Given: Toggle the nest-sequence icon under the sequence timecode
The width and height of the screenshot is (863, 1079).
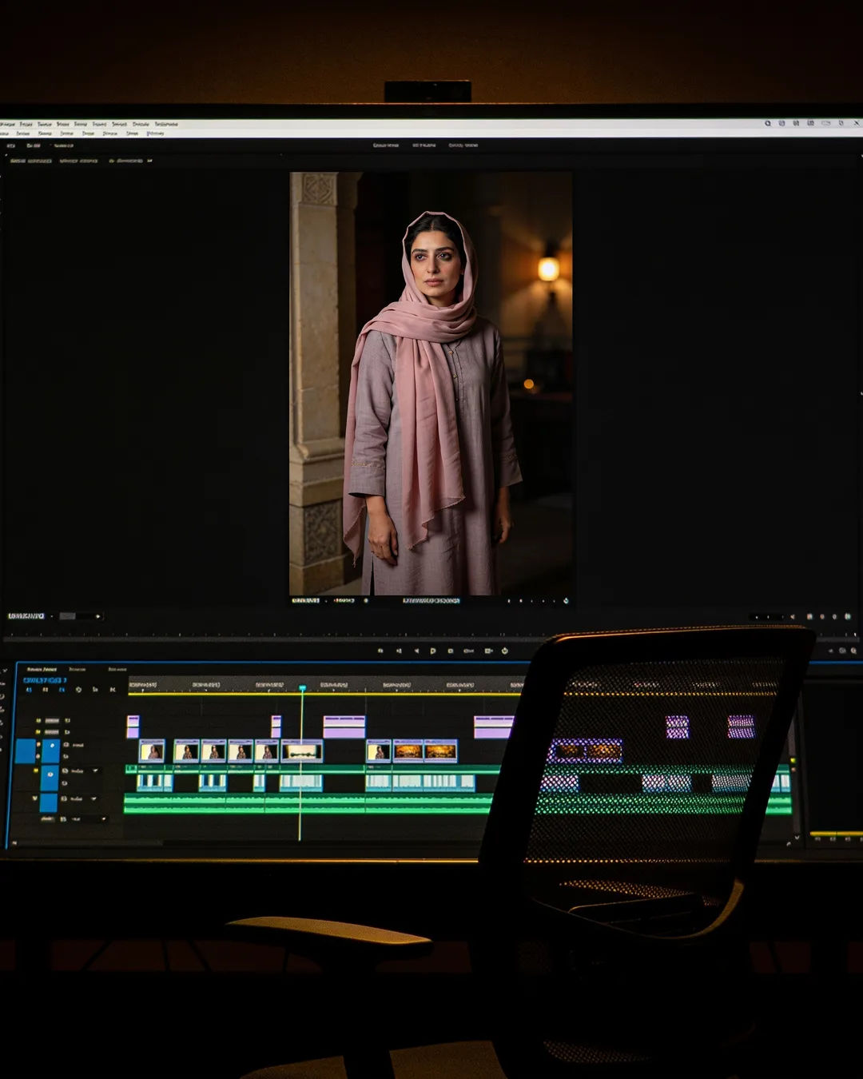Looking at the screenshot, I should coord(29,690).
